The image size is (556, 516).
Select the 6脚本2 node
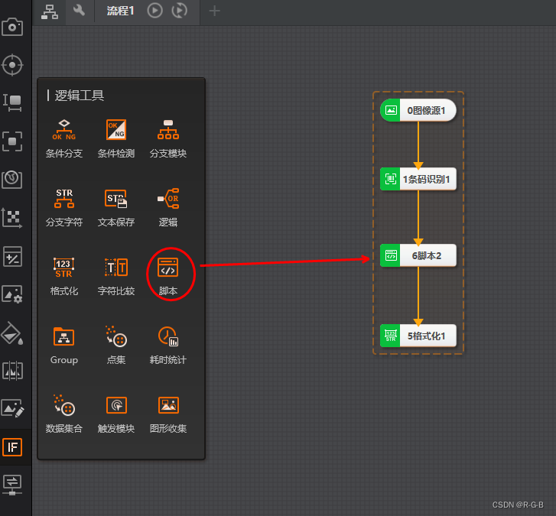point(418,255)
